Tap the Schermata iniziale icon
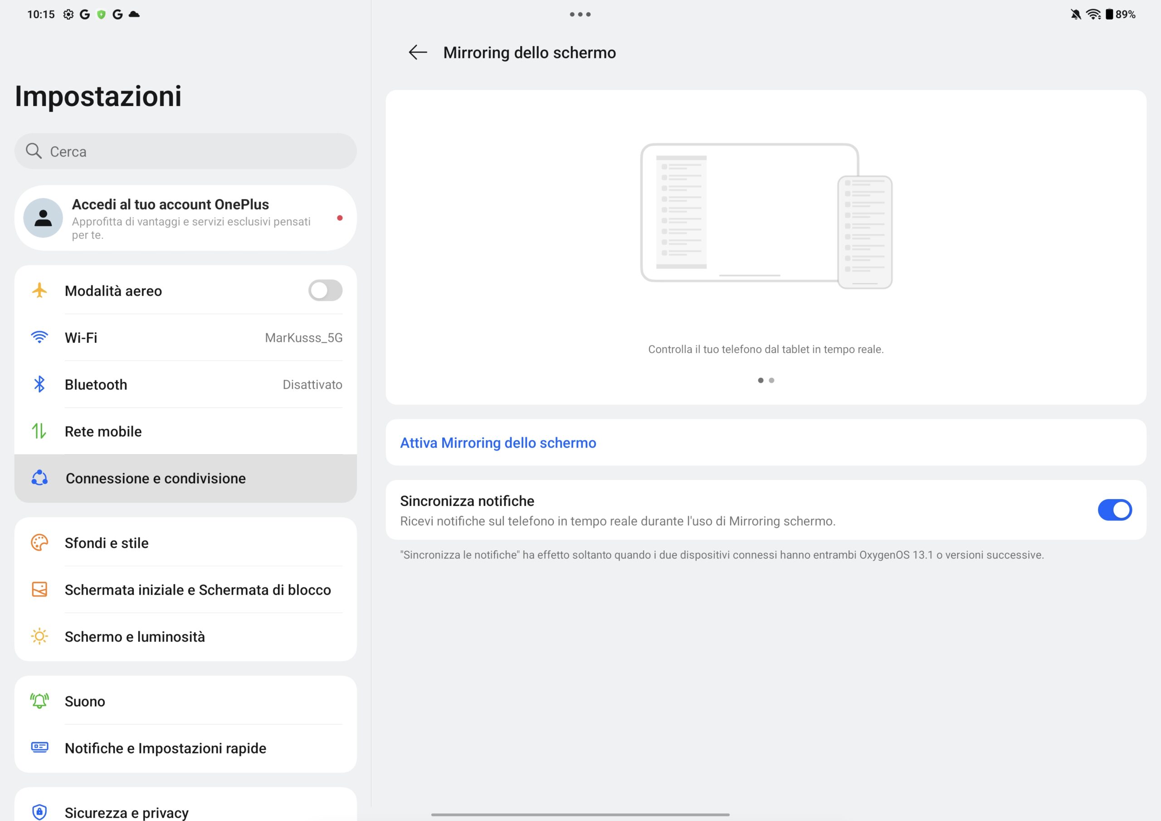This screenshot has width=1161, height=821. pyautogui.click(x=39, y=589)
